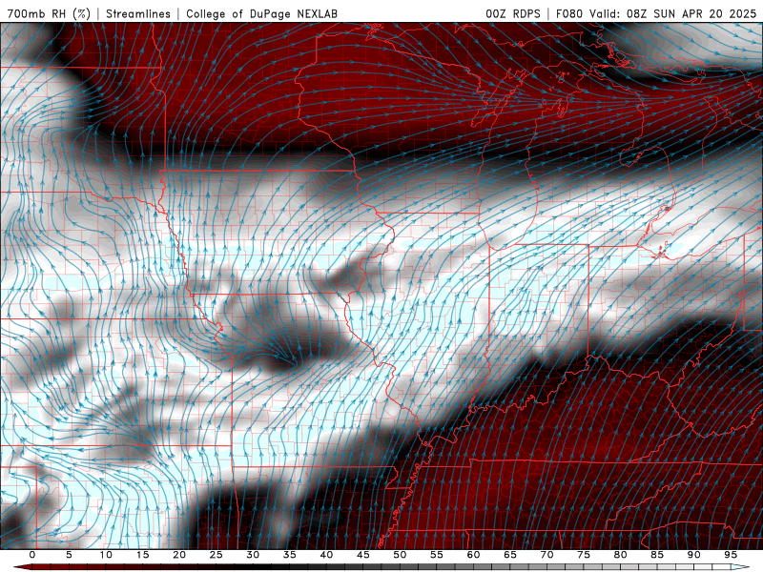Click the "95" tick label on color scale
The width and height of the screenshot is (763, 572).
pyautogui.click(x=731, y=555)
